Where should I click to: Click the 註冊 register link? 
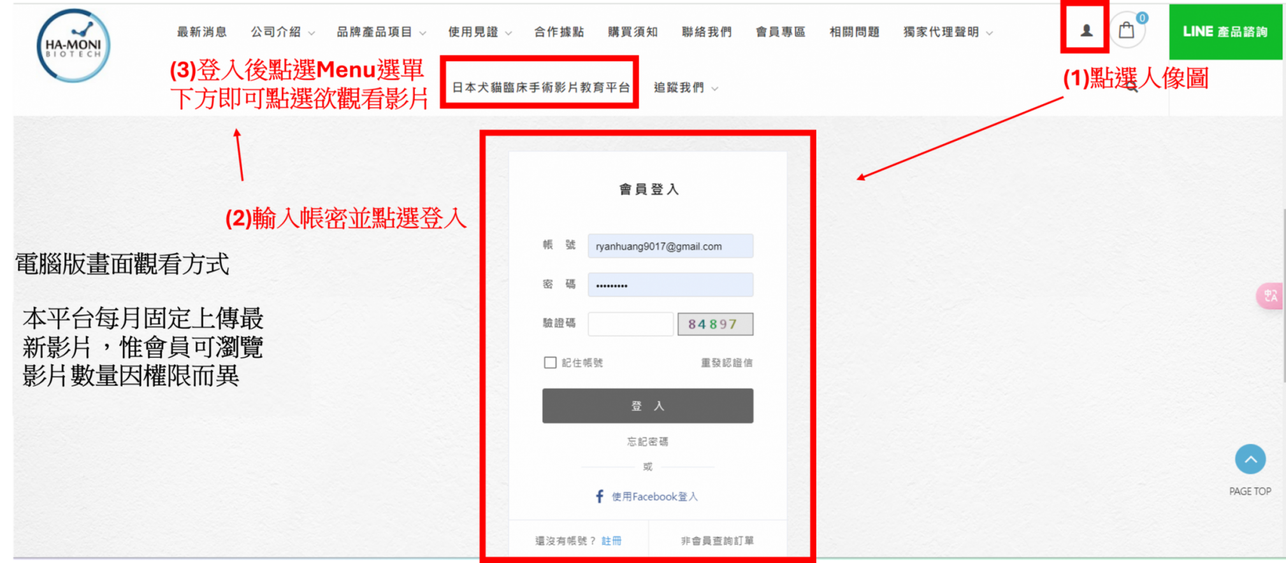tap(612, 541)
